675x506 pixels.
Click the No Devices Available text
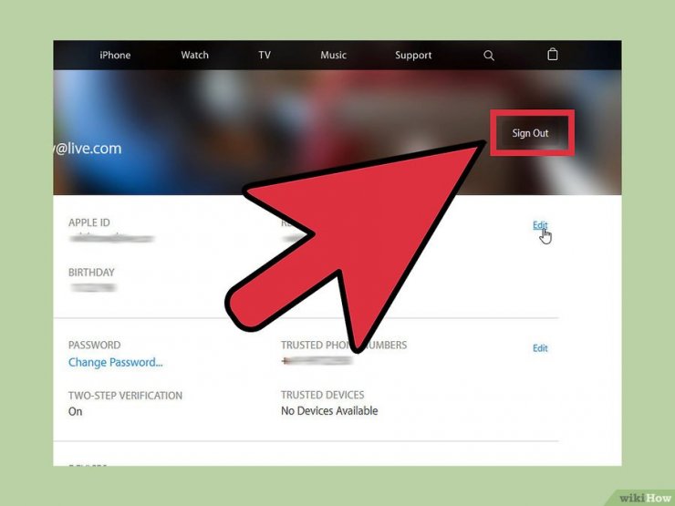point(329,411)
